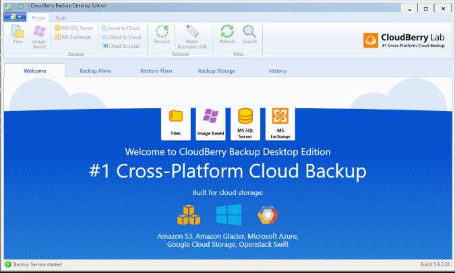Start Cloud to Local backup
The height and width of the screenshot is (273, 455).
point(121,46)
